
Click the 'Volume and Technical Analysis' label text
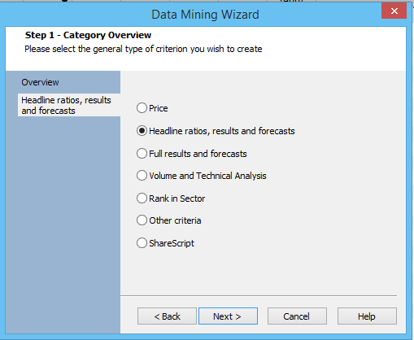207,176
